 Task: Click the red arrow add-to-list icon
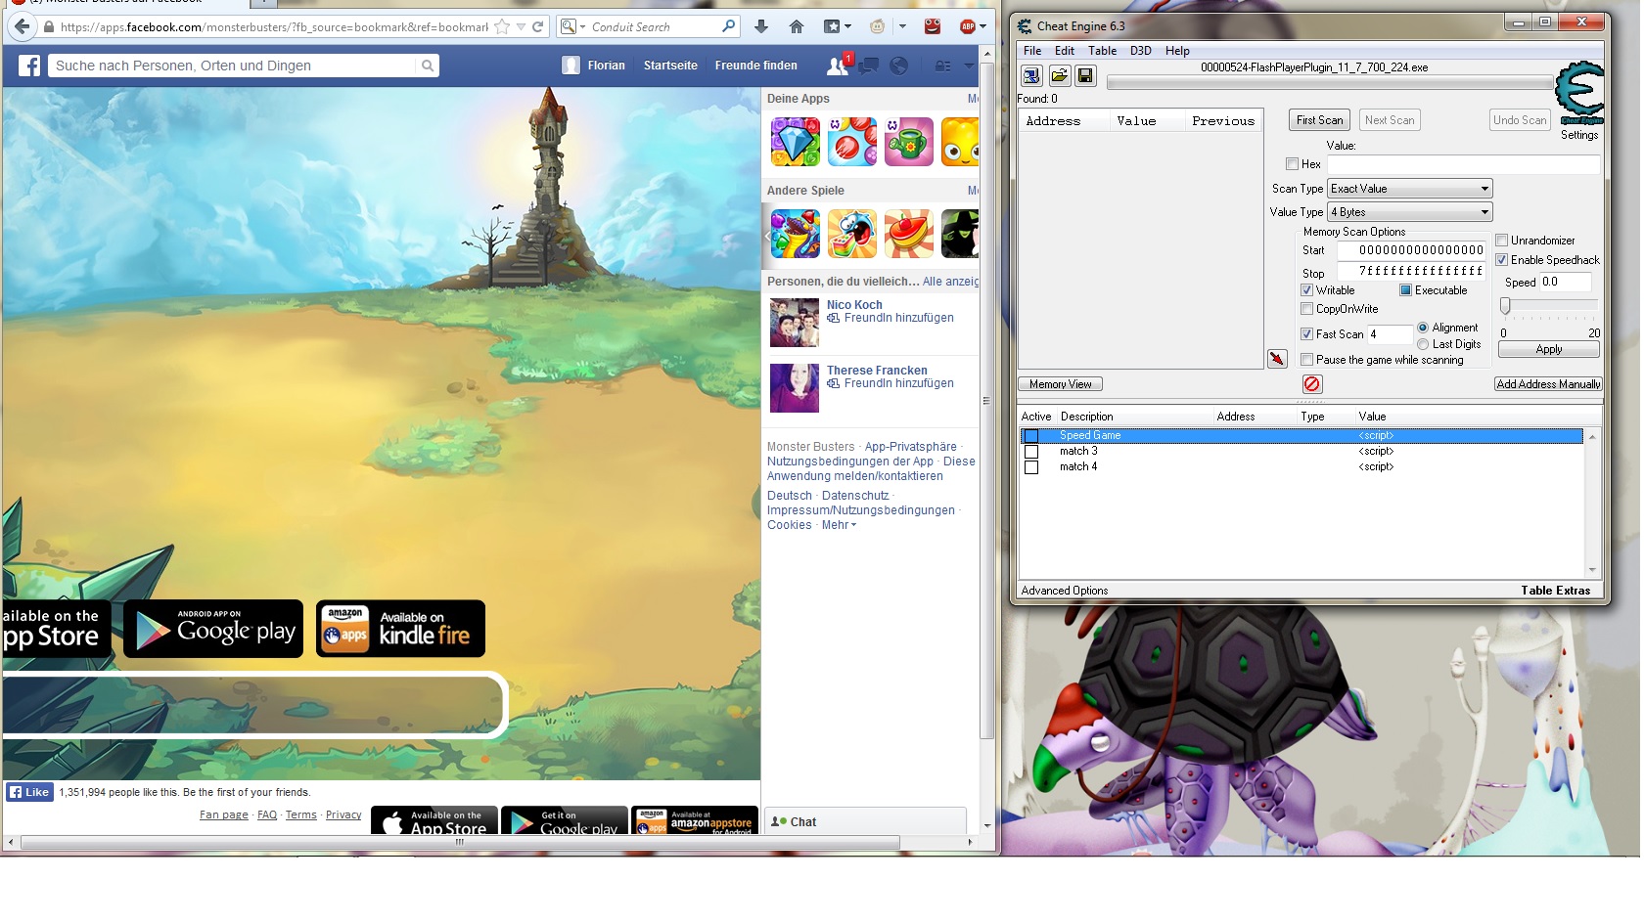coord(1277,359)
